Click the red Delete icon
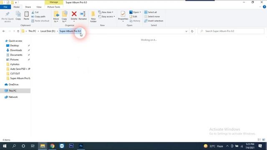 tap(74, 14)
